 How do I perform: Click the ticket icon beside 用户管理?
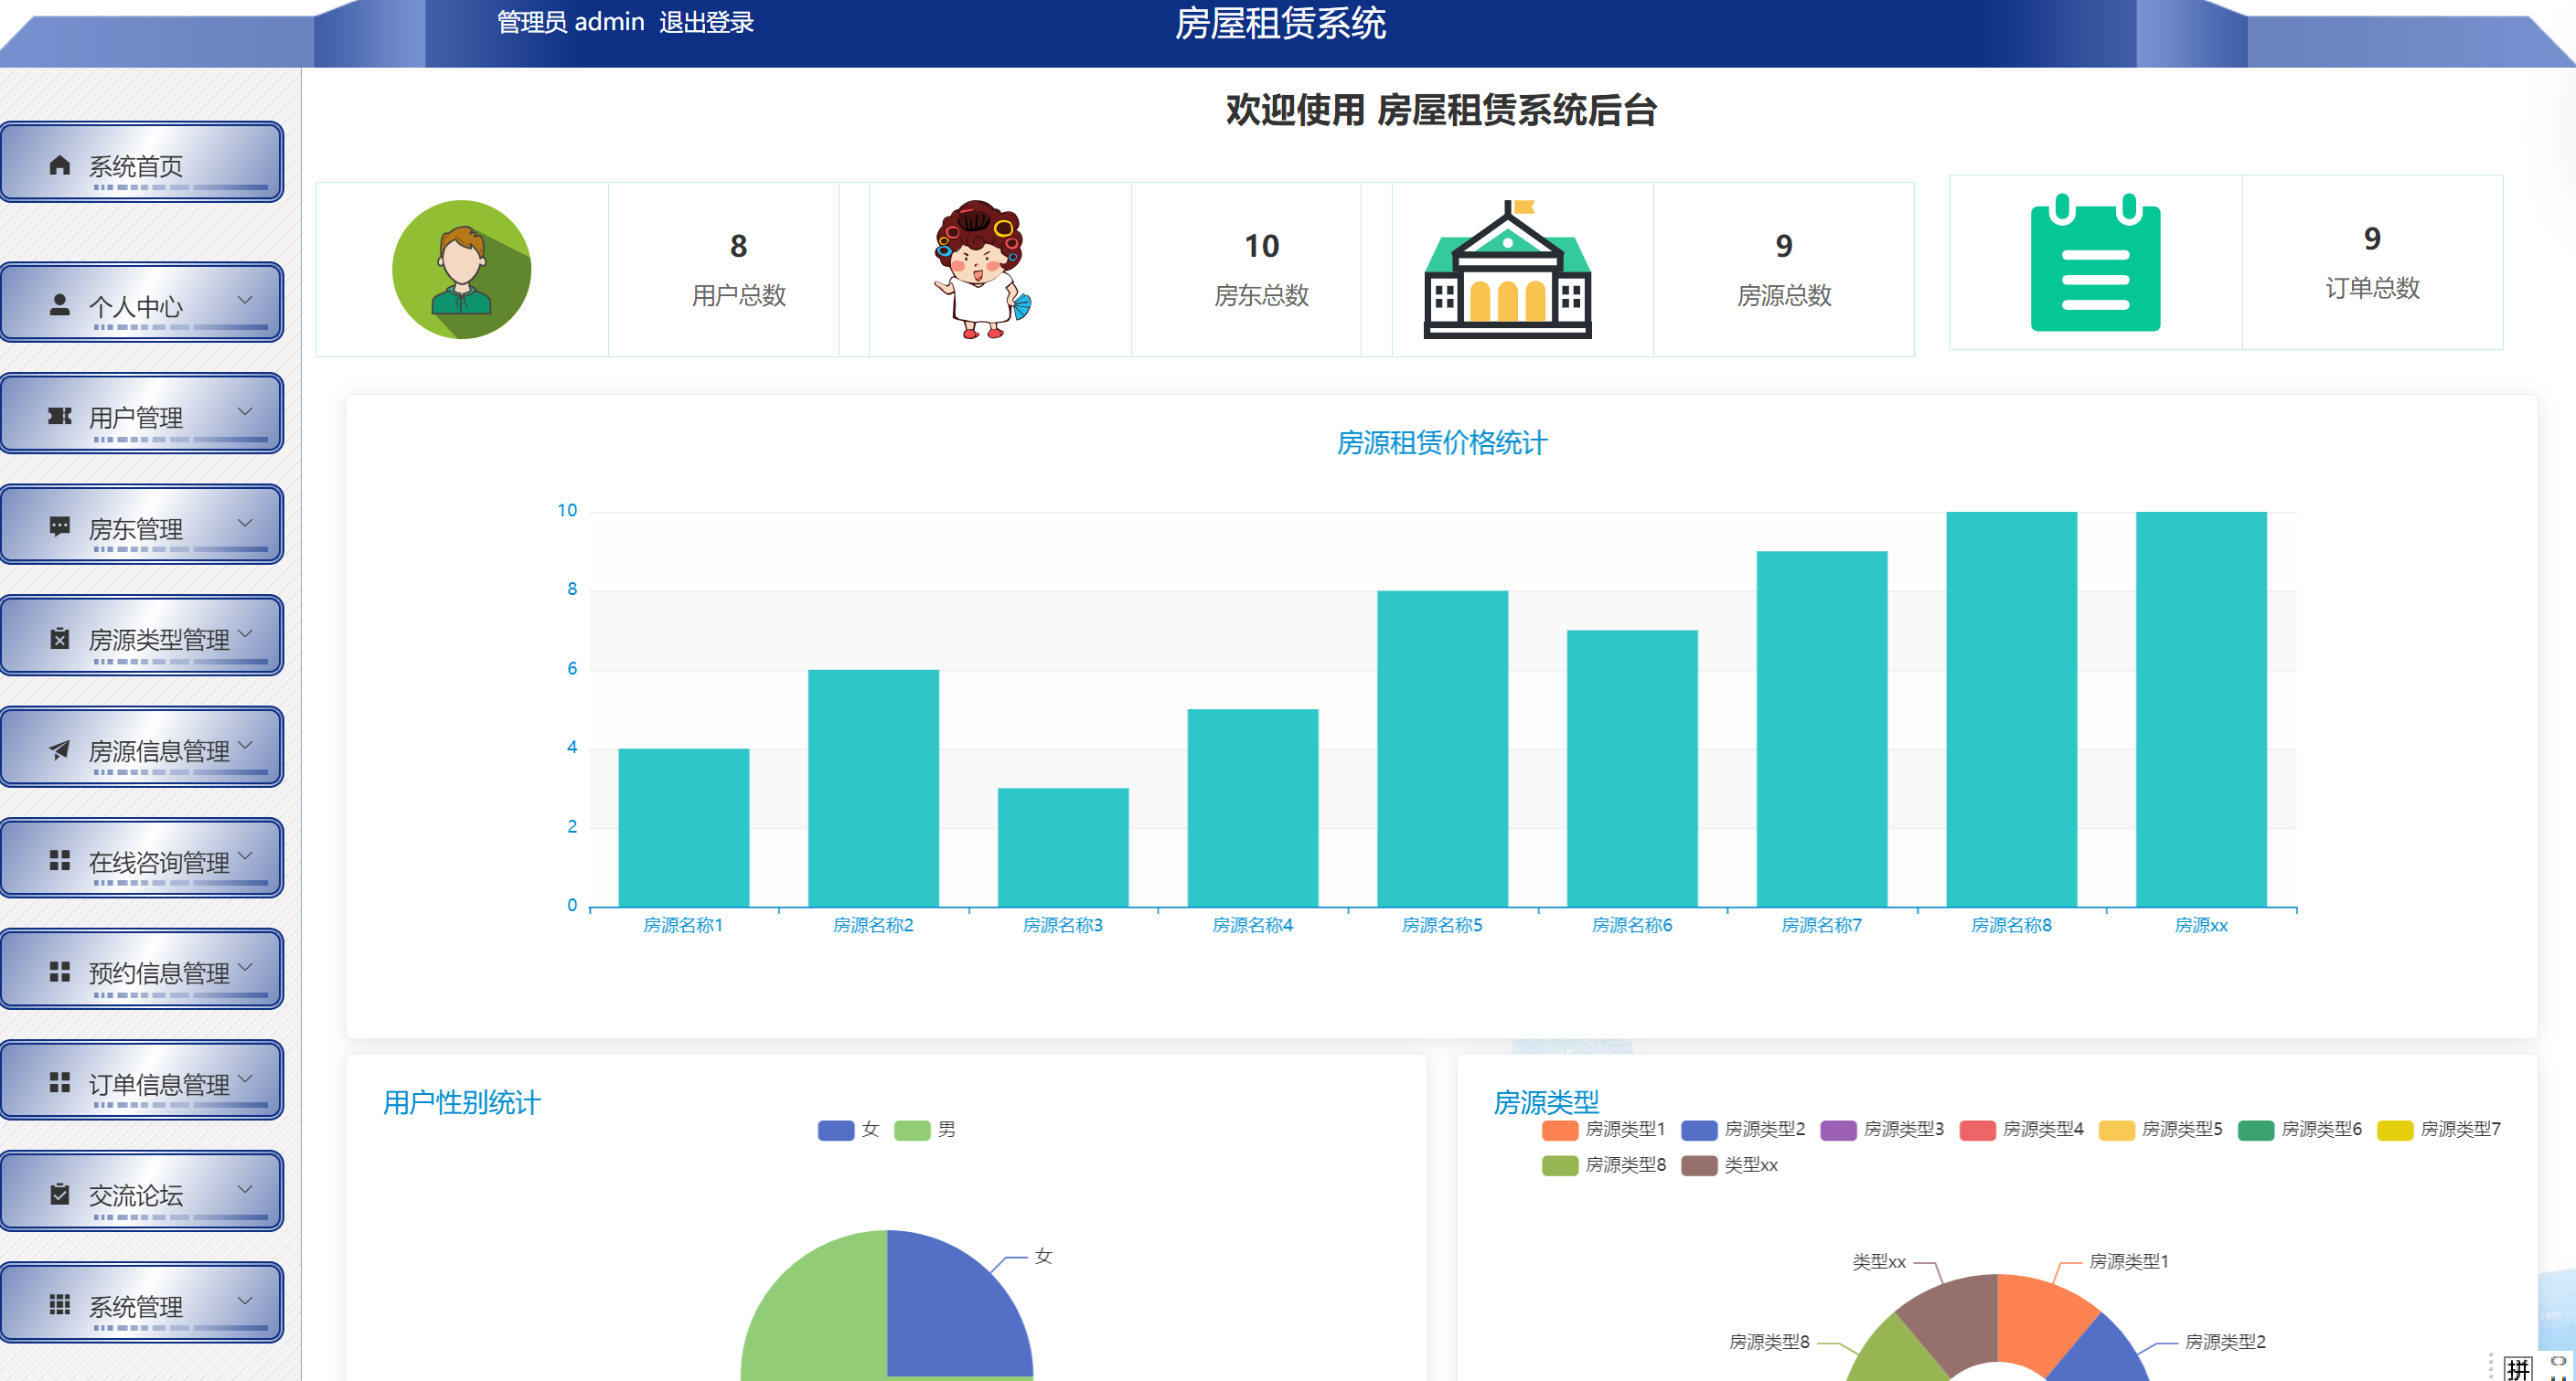pos(60,416)
